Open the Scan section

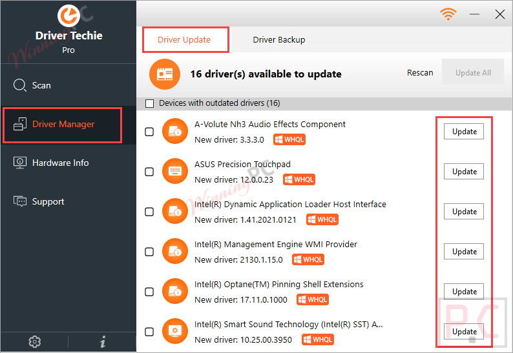(68, 85)
